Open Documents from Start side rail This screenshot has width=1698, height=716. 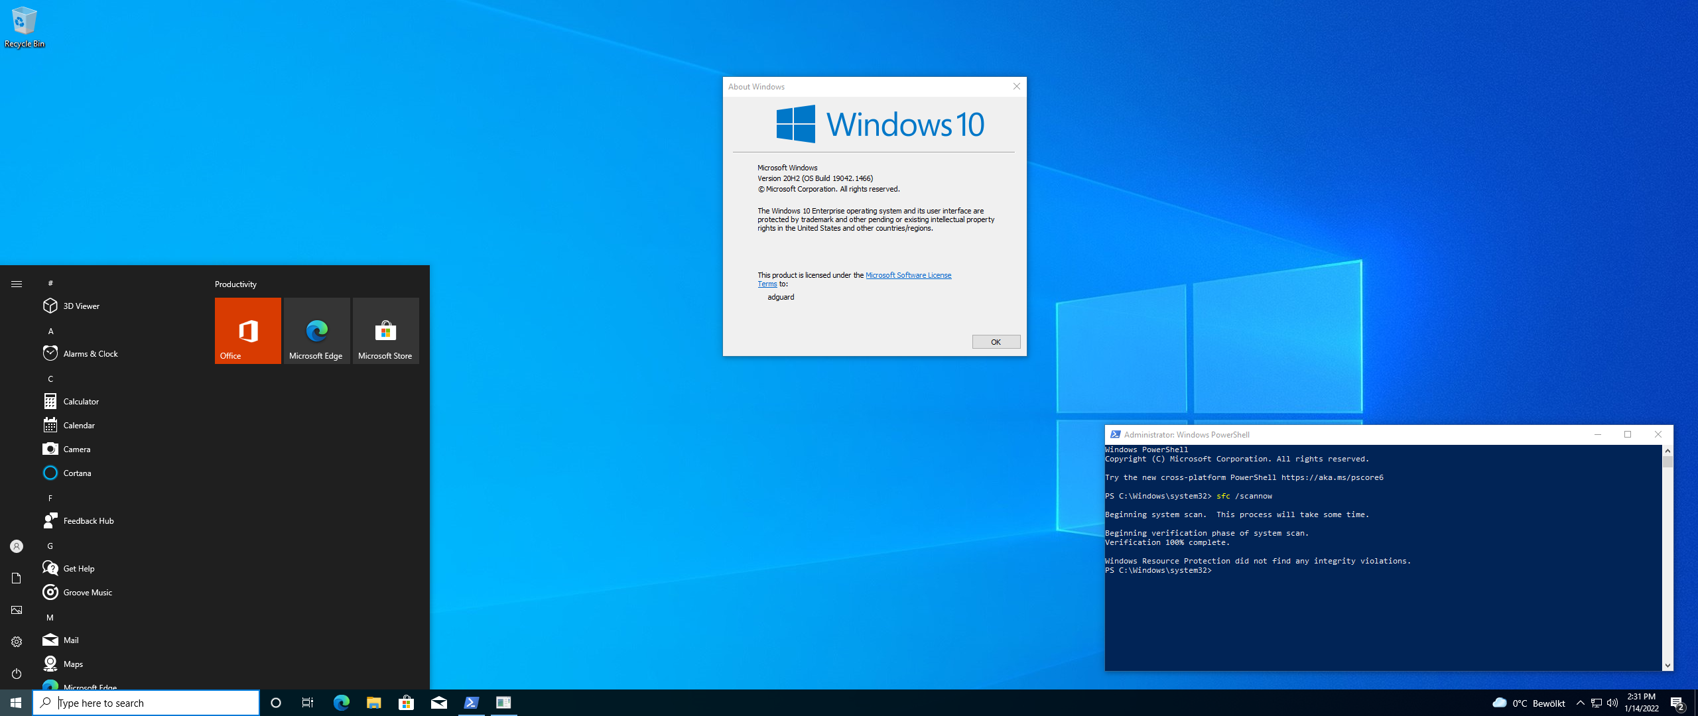17,578
